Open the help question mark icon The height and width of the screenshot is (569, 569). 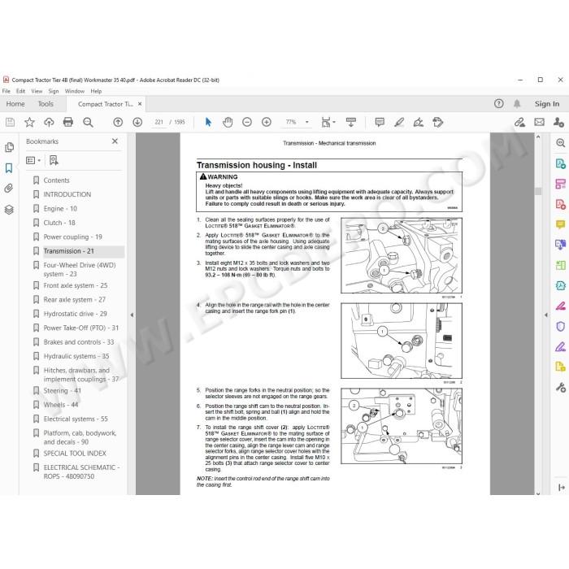(498, 104)
